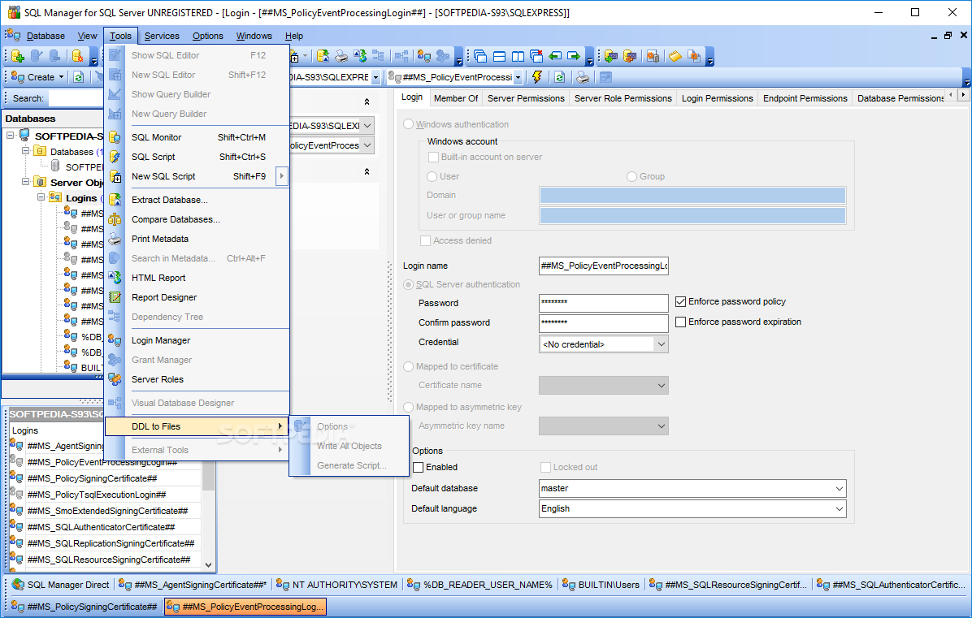The image size is (972, 618).
Task: Click the Print Metadata printer icon in the top toolbar
Action: (341, 56)
